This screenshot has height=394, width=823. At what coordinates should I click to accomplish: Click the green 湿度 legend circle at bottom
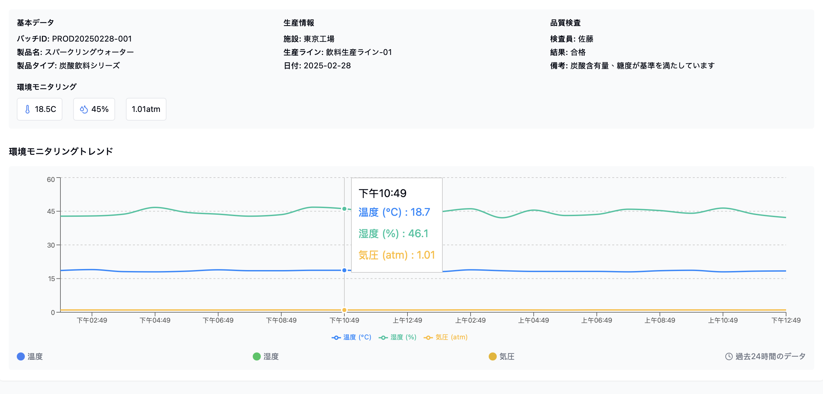pos(257,356)
